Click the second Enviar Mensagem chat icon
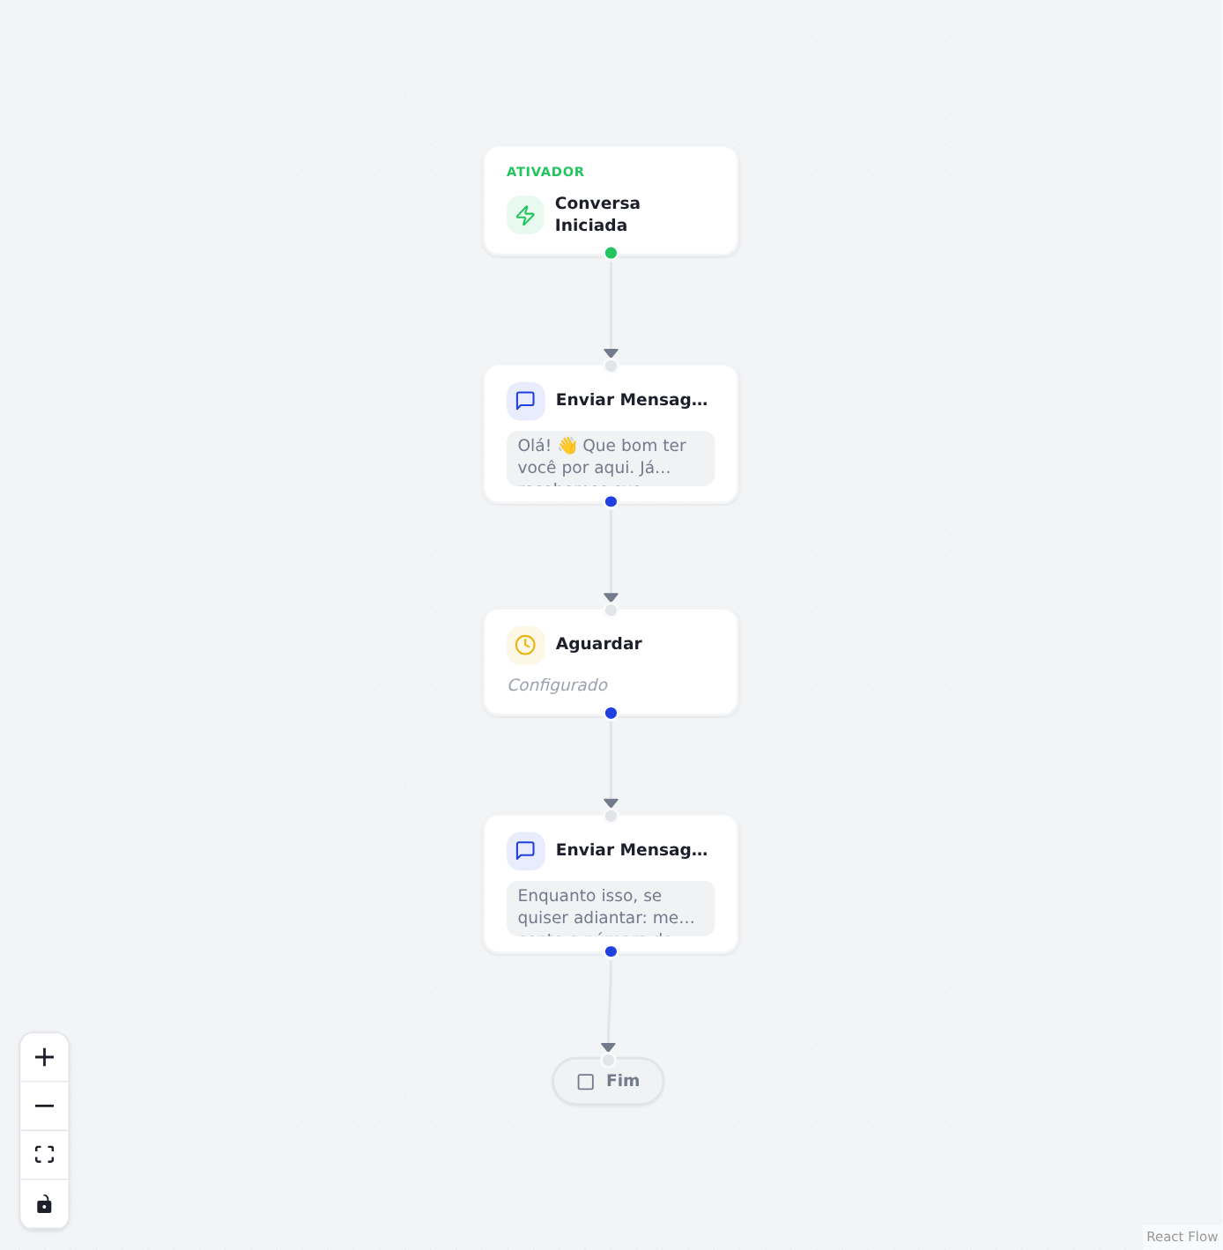 (525, 851)
